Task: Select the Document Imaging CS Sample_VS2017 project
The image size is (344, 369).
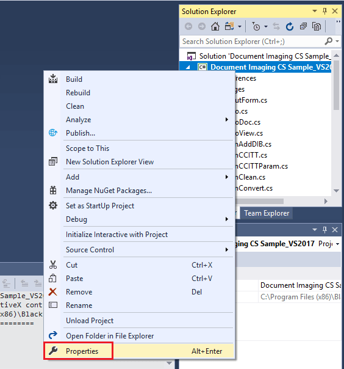Action: point(271,67)
